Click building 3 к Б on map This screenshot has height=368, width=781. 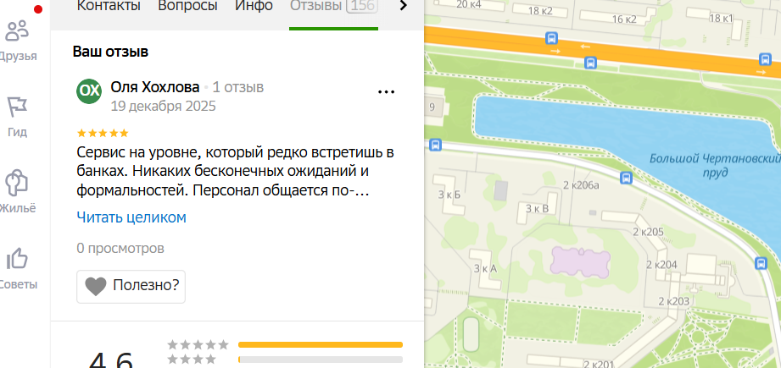click(x=449, y=195)
